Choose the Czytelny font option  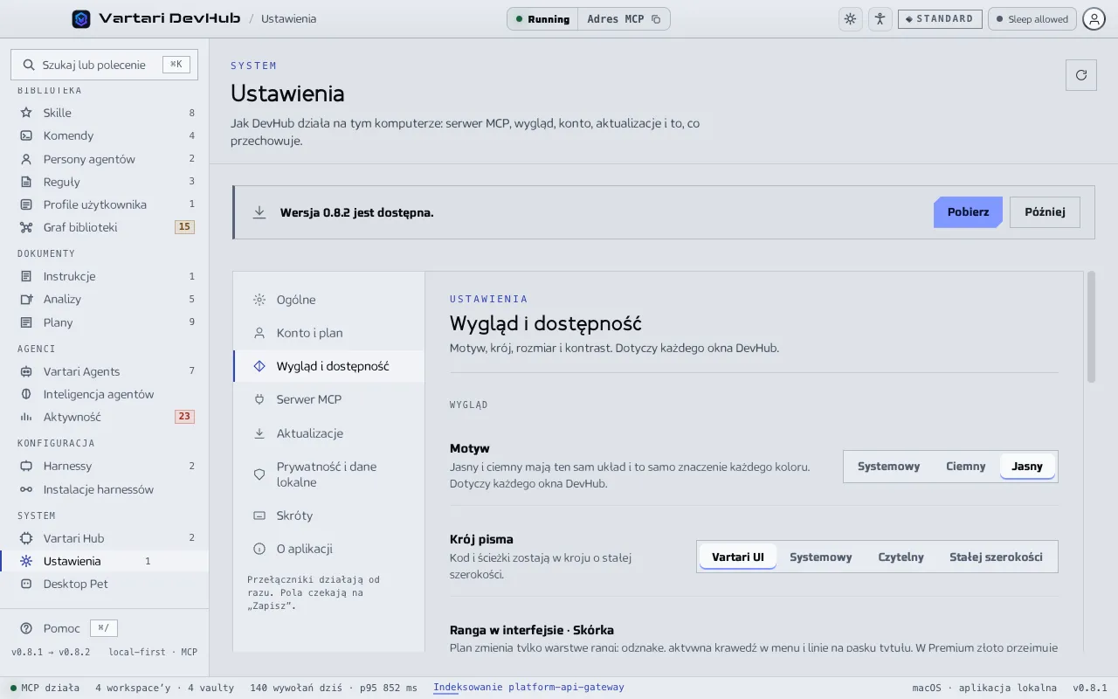tap(901, 557)
